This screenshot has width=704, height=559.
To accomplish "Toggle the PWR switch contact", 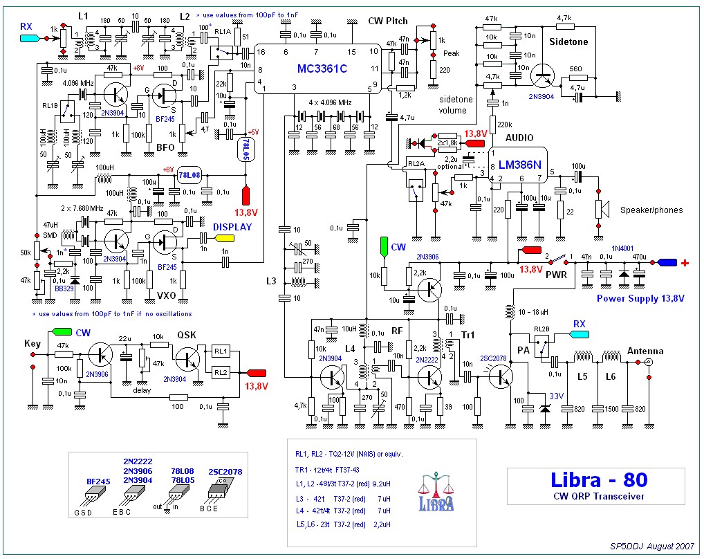I will [x=559, y=259].
